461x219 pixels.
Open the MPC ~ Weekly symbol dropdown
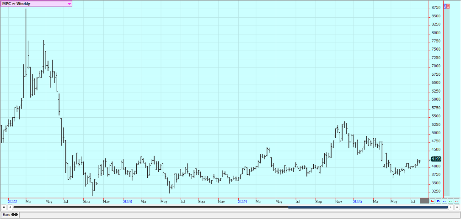tap(36, 4)
